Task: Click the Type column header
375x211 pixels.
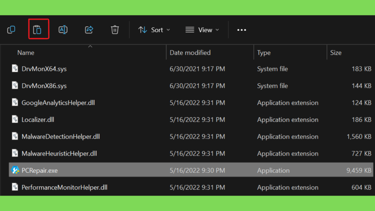Action: pos(264,53)
